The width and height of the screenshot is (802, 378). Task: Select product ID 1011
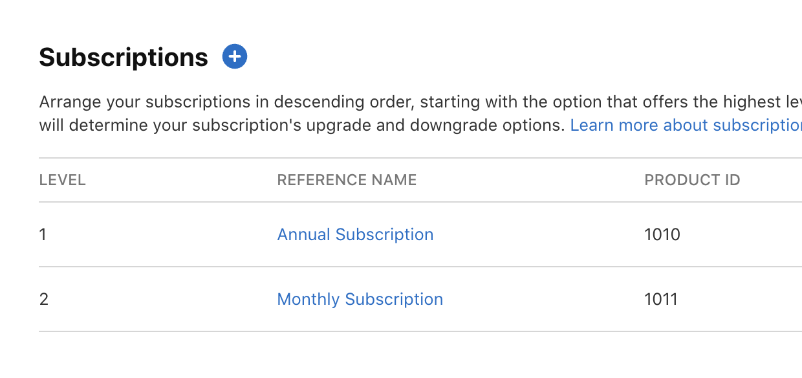(x=662, y=299)
